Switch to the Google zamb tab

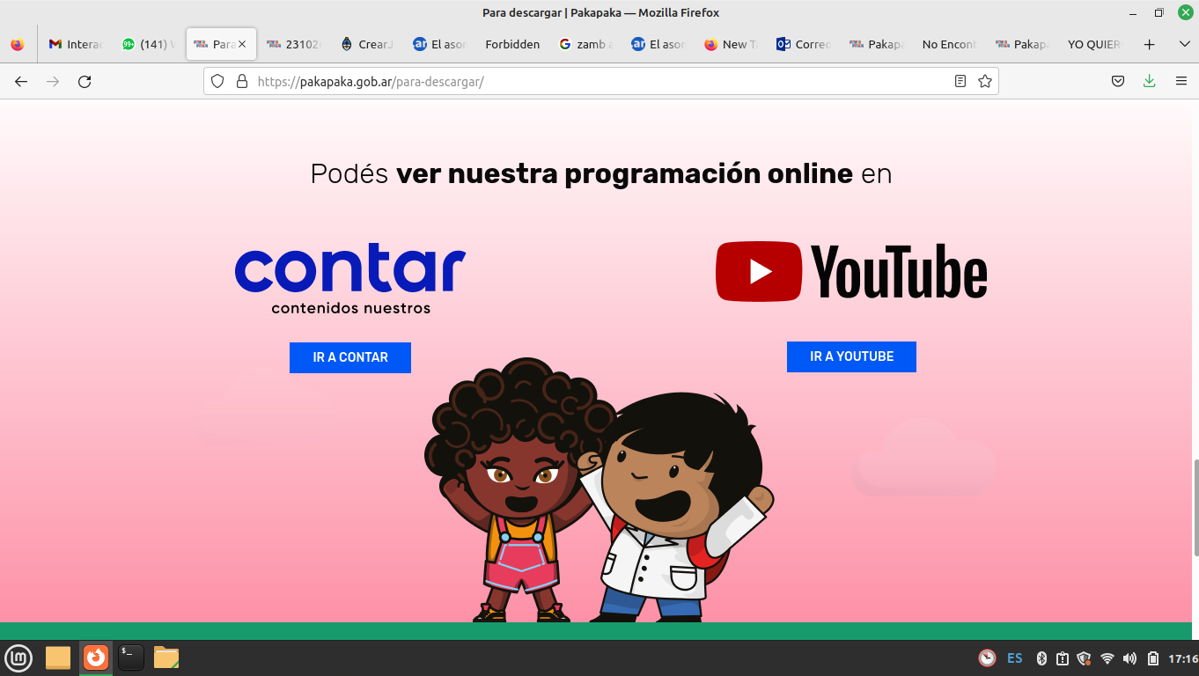click(585, 44)
